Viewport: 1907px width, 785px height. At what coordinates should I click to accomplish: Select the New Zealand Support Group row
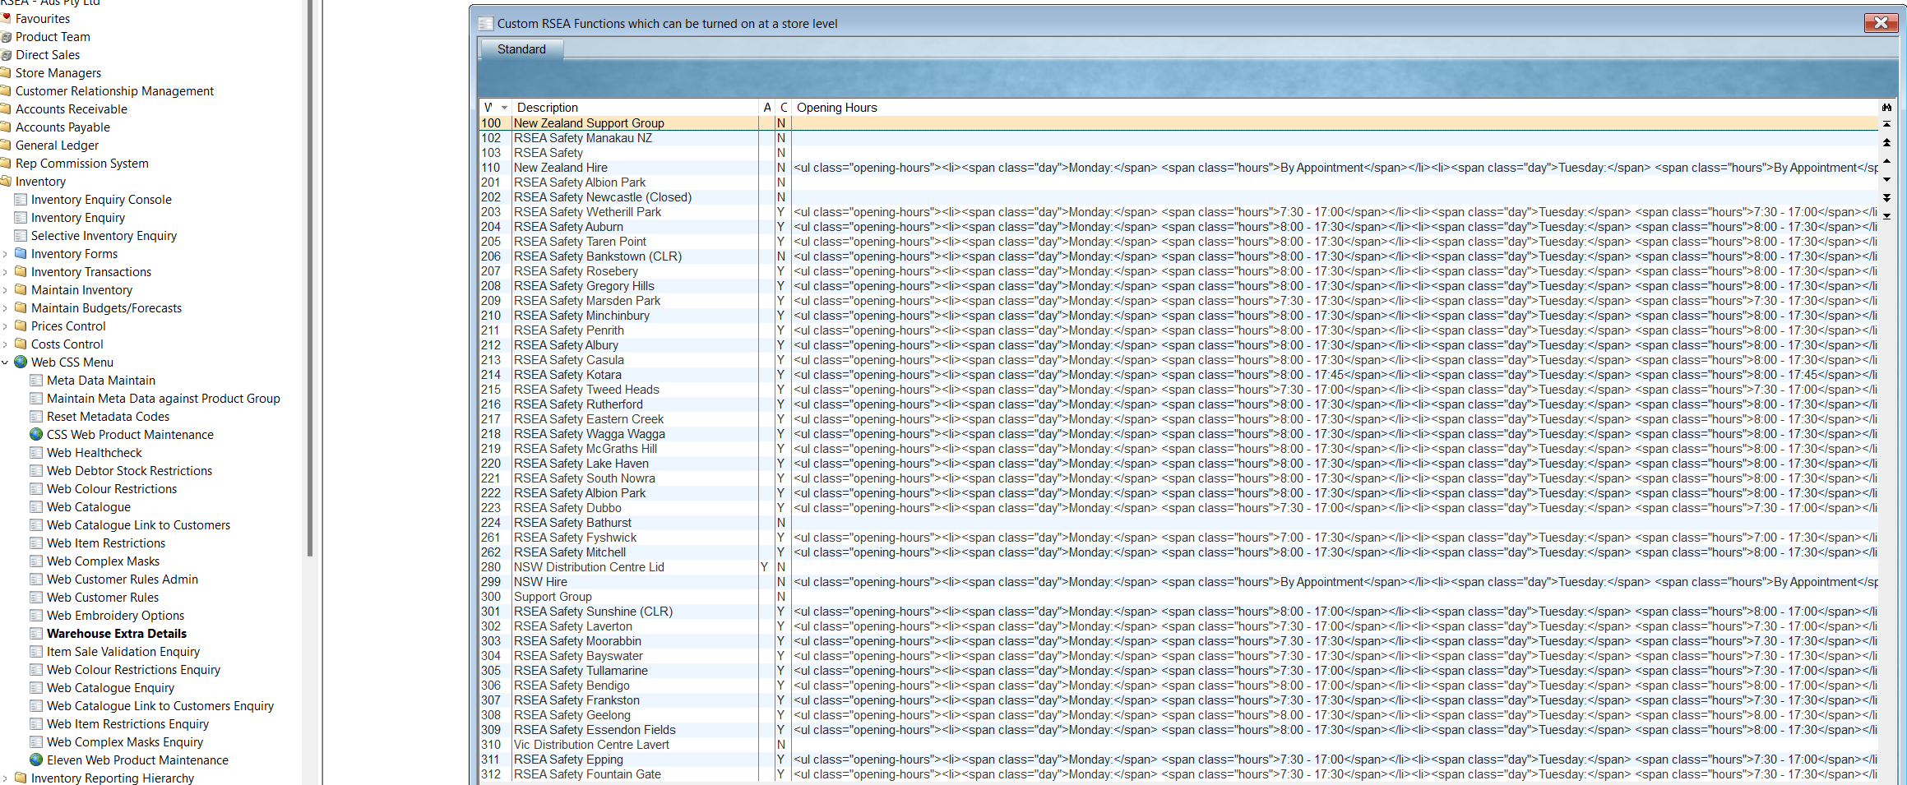click(x=1178, y=122)
